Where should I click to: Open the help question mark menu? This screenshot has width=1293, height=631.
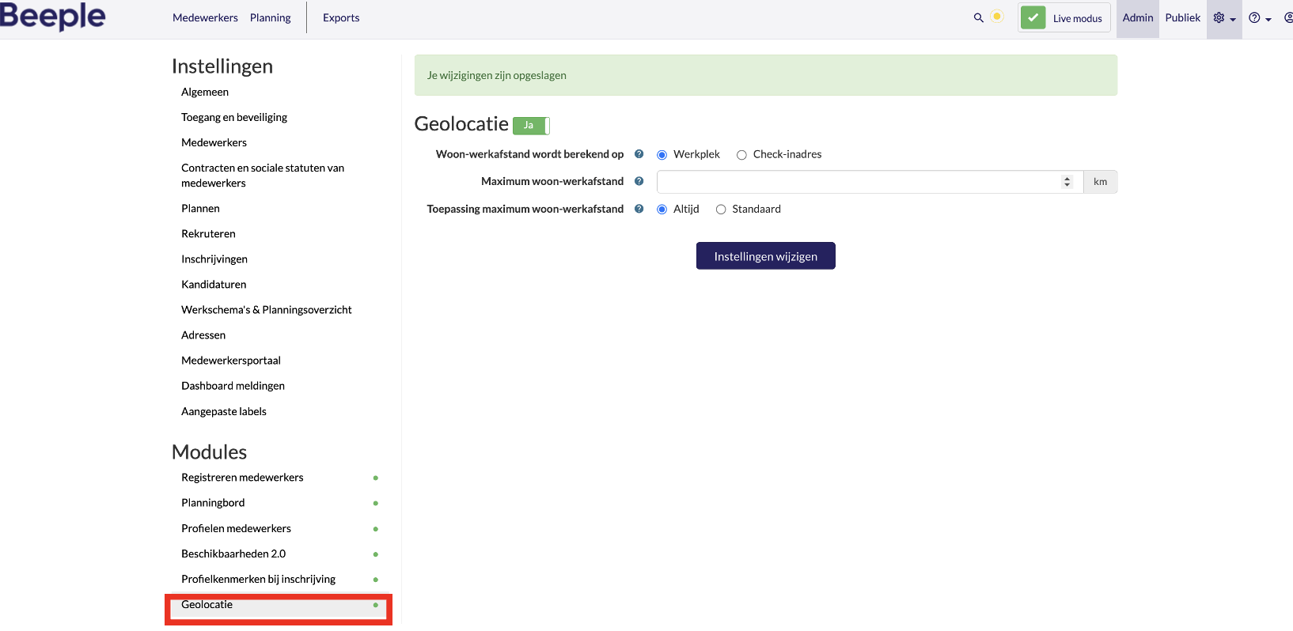pyautogui.click(x=1260, y=17)
